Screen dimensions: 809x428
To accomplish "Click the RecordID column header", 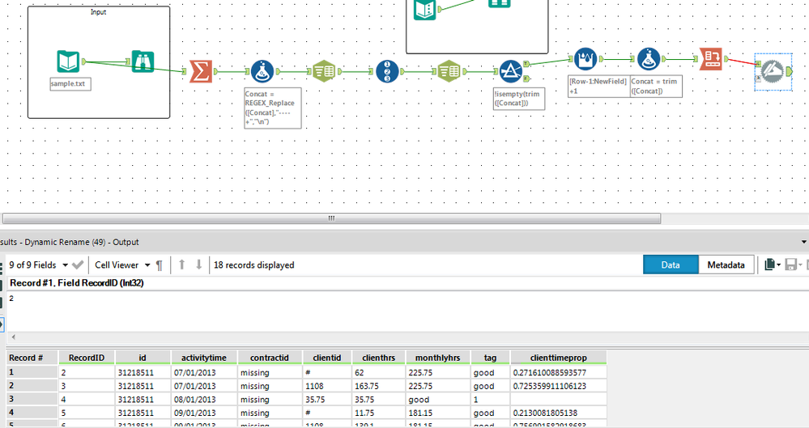I will (87, 358).
